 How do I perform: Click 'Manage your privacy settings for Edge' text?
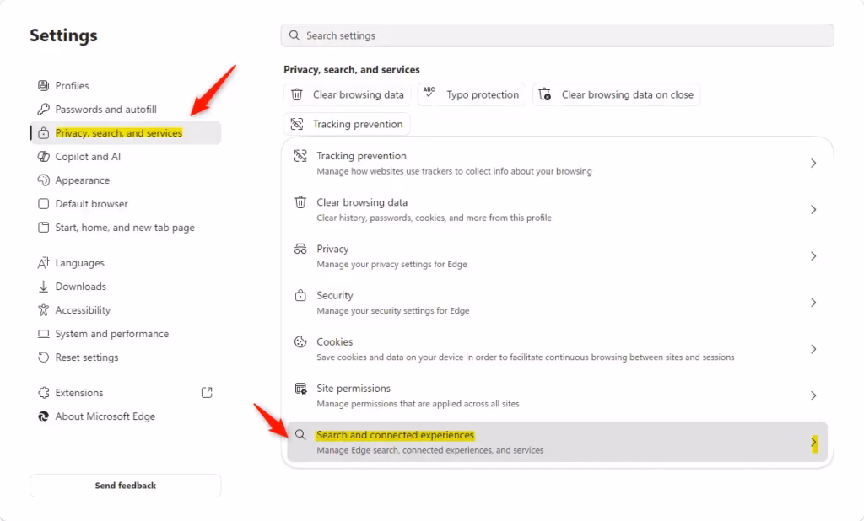click(391, 265)
